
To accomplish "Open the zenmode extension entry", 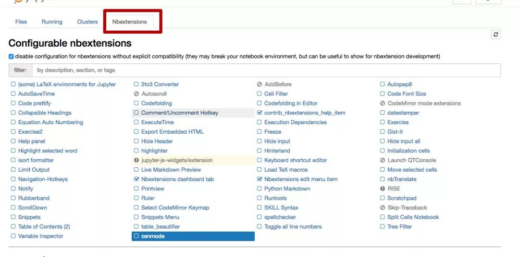I will click(x=153, y=236).
